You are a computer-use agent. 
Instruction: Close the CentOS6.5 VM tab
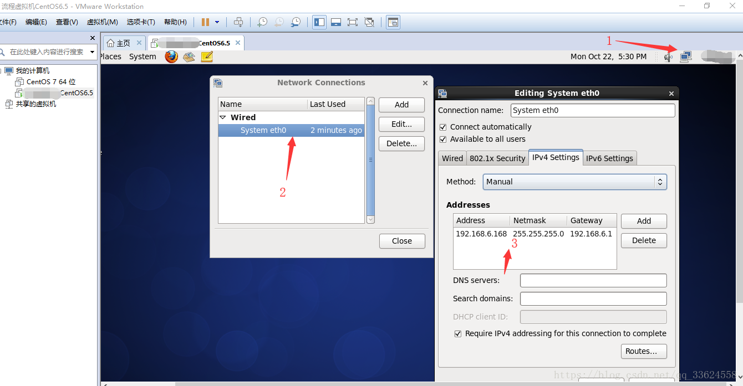[x=238, y=43]
